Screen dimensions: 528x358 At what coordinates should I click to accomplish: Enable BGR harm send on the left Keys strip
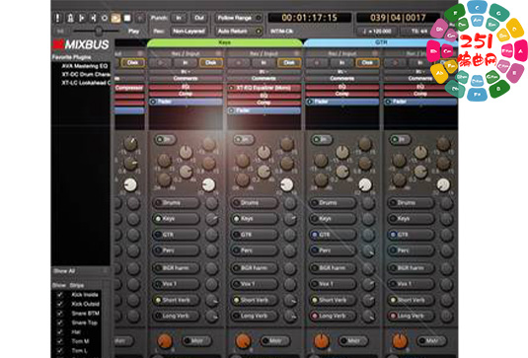[176, 268]
